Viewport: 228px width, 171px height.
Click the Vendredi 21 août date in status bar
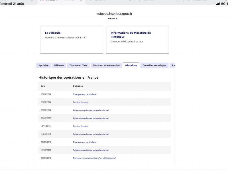[12, 4]
